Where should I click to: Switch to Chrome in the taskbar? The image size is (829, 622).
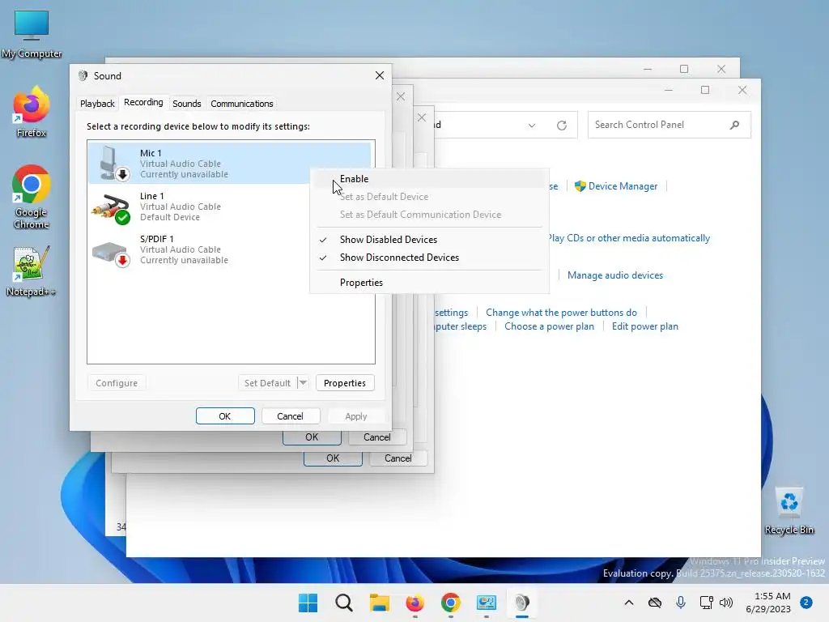pyautogui.click(x=450, y=603)
